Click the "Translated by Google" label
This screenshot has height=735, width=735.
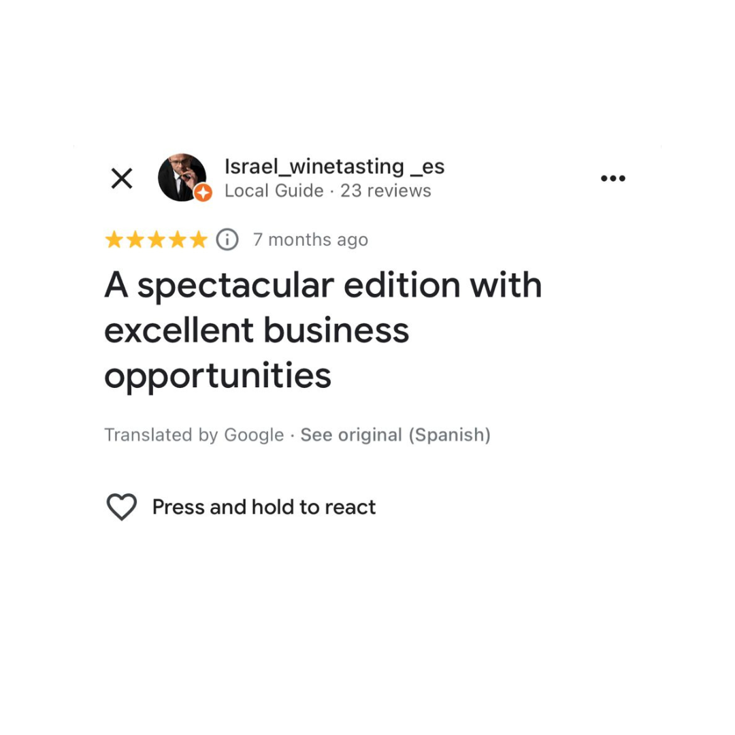coord(194,435)
